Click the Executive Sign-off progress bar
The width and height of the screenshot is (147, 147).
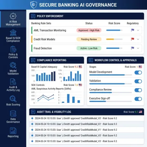point(111,101)
